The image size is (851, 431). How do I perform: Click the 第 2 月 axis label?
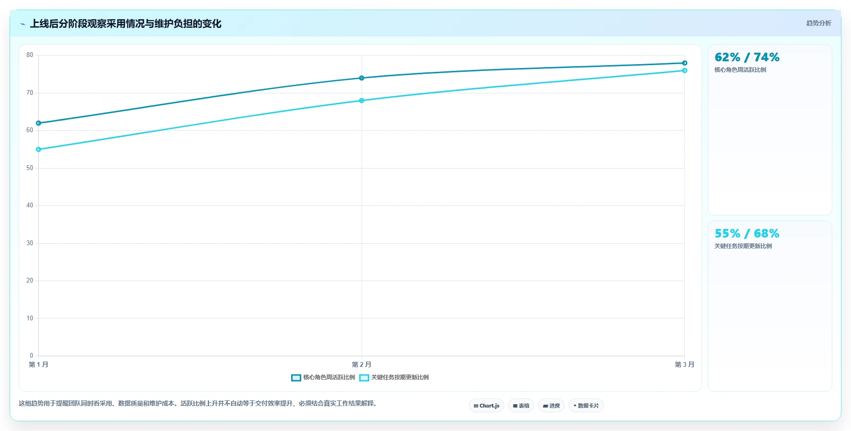362,364
